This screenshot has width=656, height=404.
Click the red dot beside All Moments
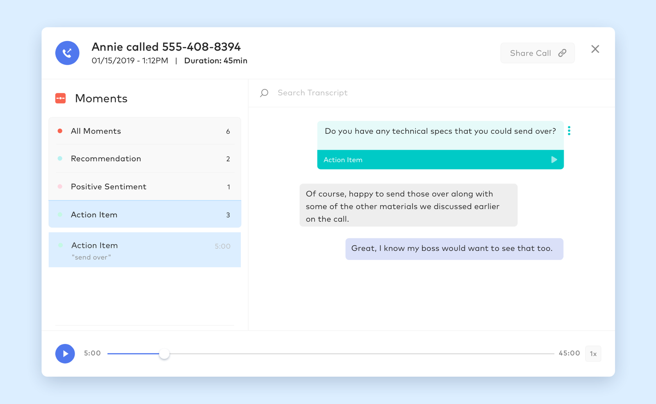click(60, 131)
